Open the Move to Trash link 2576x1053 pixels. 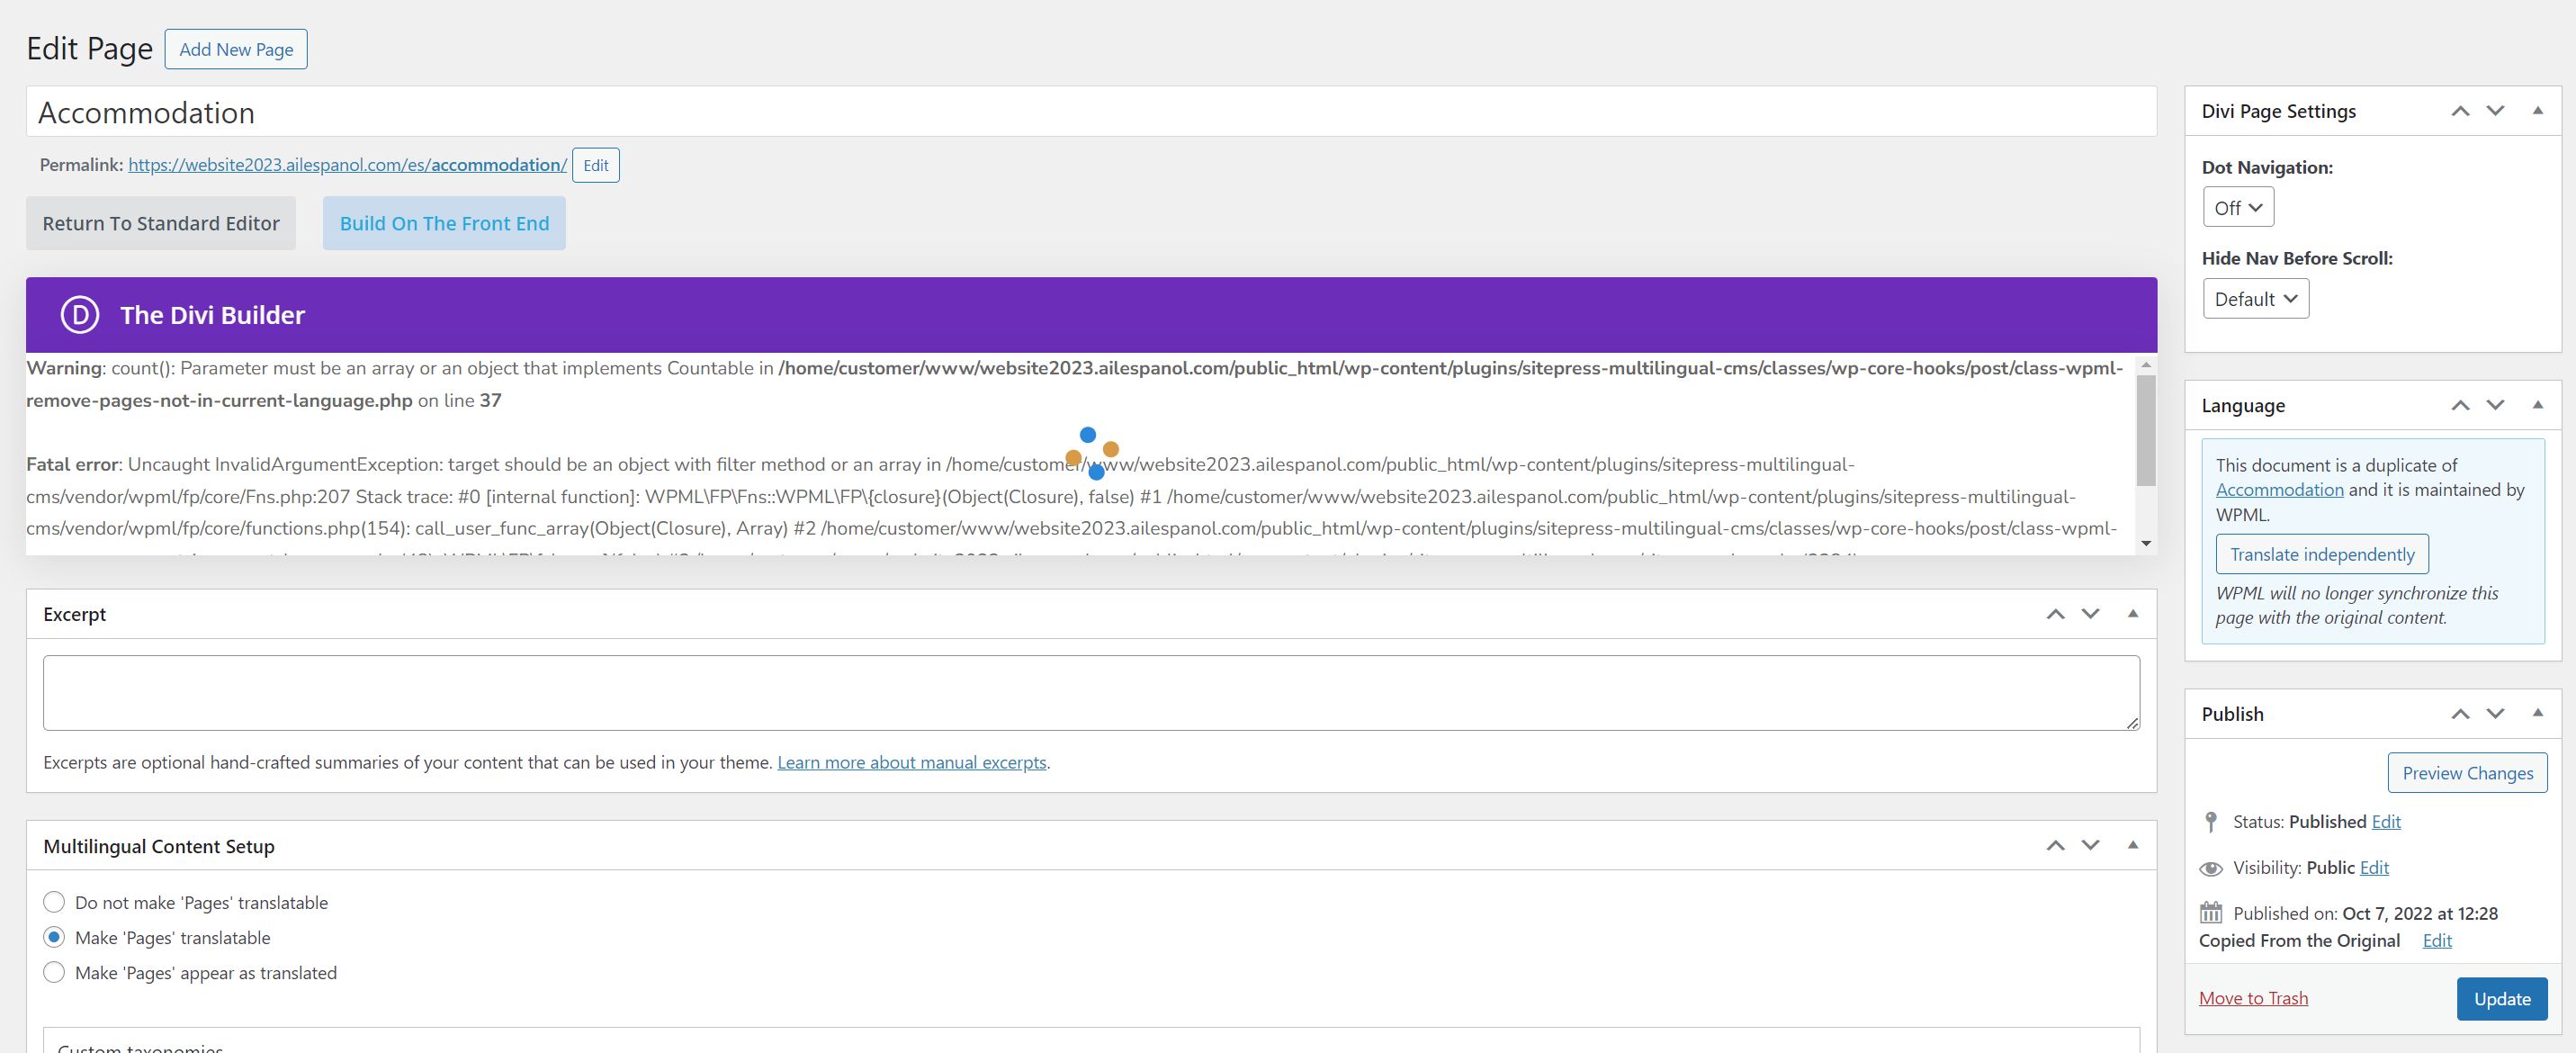point(2253,998)
